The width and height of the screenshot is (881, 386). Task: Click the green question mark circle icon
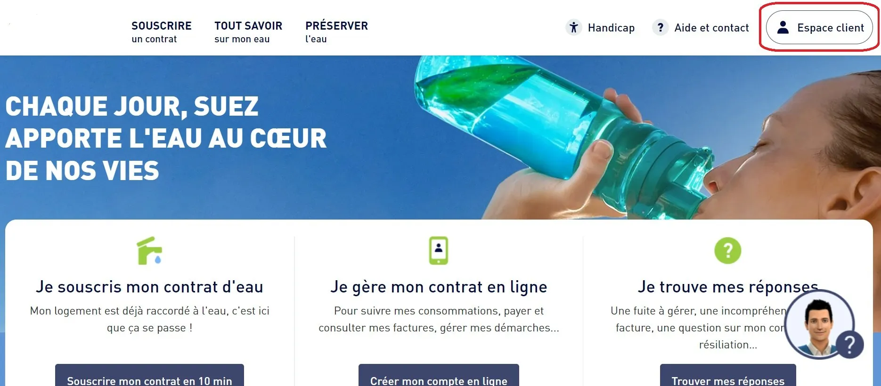[727, 251]
